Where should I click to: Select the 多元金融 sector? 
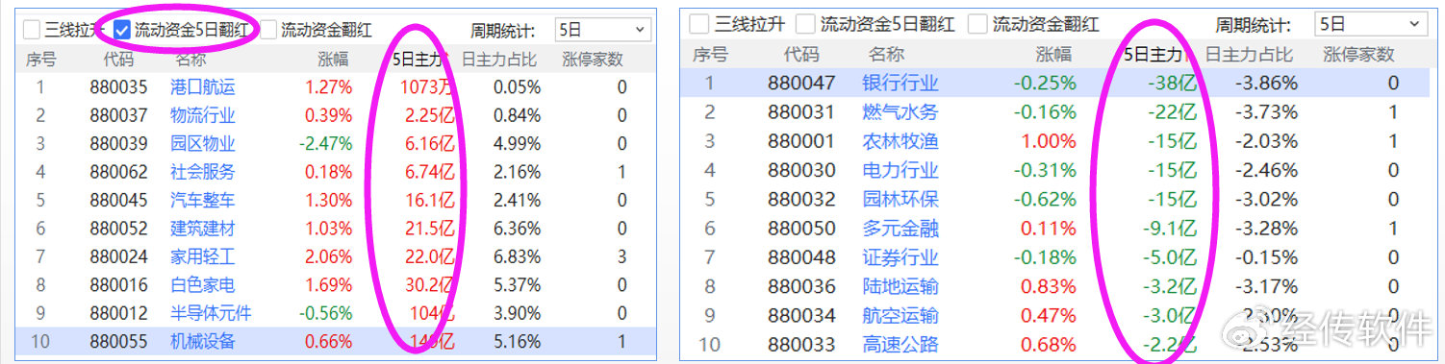point(900,229)
